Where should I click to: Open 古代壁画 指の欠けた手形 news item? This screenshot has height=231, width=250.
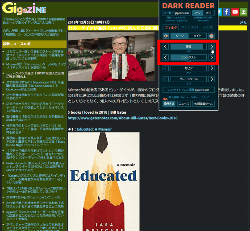coord(35,118)
